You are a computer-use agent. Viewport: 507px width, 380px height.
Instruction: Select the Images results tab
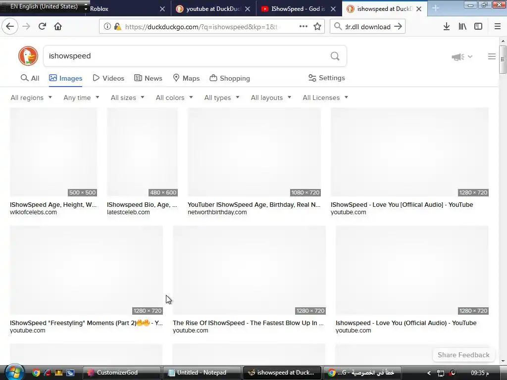66,78
